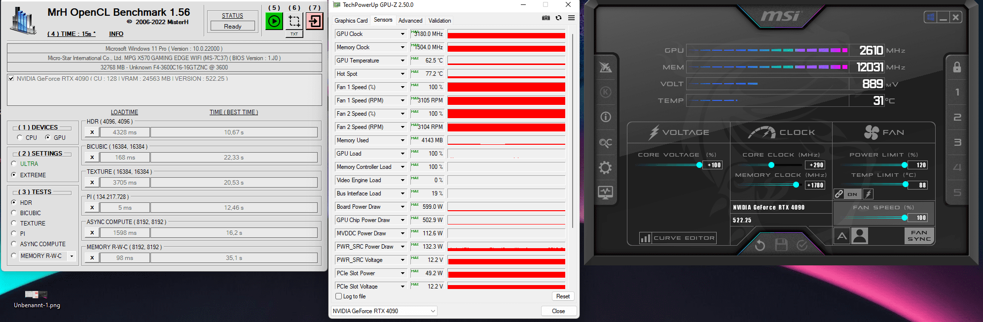This screenshot has width=983, height=322.
Task: Expand the MEMORY R-W-C test dropdown arrow
Action: tap(72, 256)
